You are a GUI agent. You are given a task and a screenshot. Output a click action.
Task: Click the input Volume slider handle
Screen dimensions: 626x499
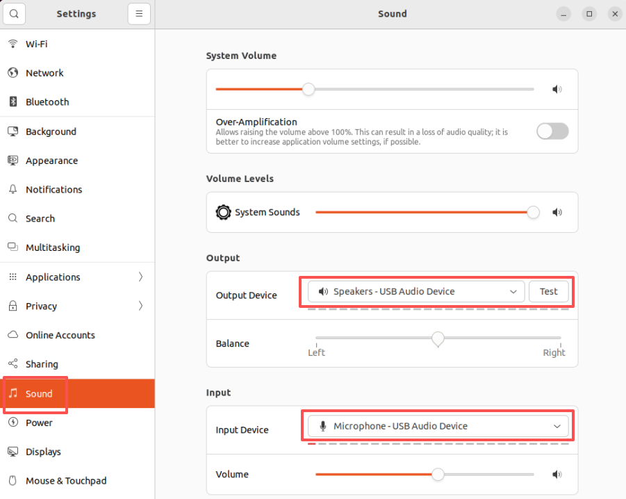tap(438, 474)
